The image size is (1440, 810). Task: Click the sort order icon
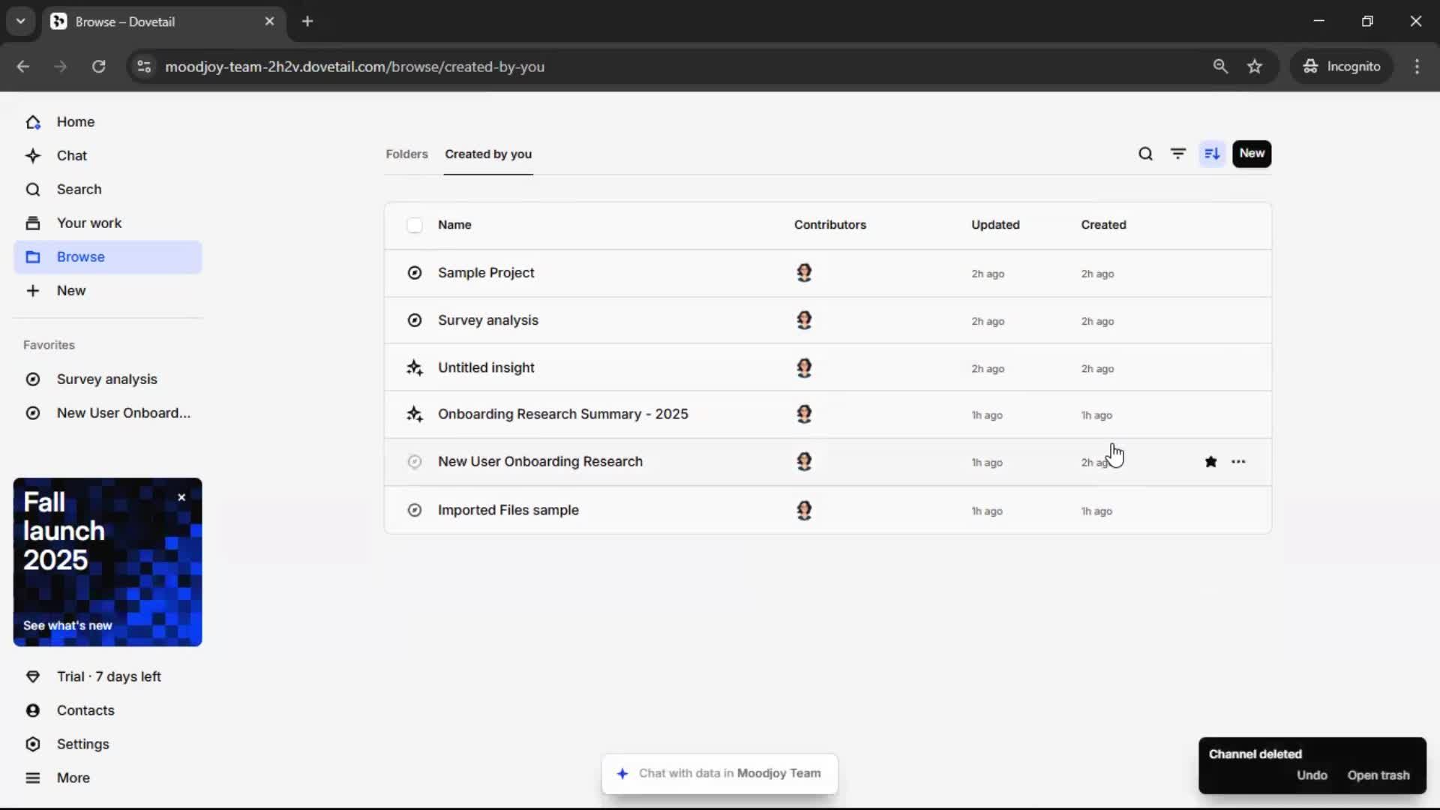pos(1212,154)
